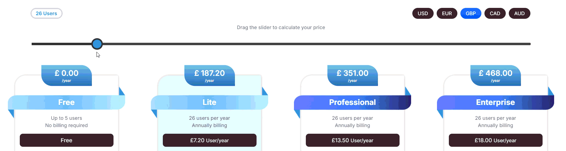Click the £ 187.20 price tag
566x151 pixels.
point(209,75)
